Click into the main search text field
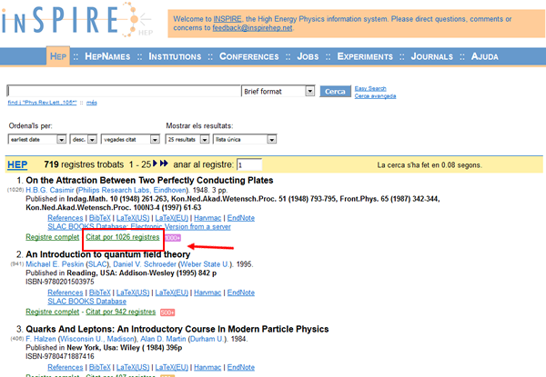546x377 pixels. pyautogui.click(x=123, y=92)
